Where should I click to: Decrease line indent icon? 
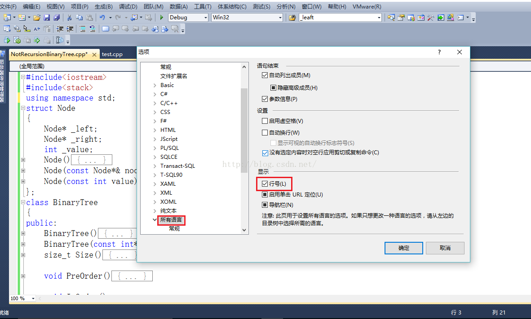click(x=60, y=29)
